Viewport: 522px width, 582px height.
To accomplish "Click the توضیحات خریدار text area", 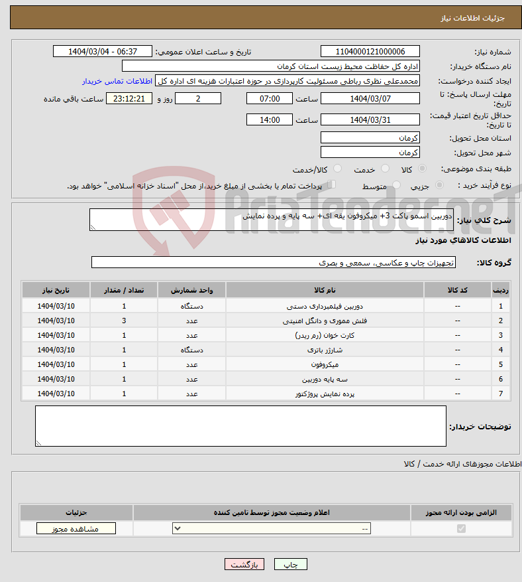I will pos(241,426).
